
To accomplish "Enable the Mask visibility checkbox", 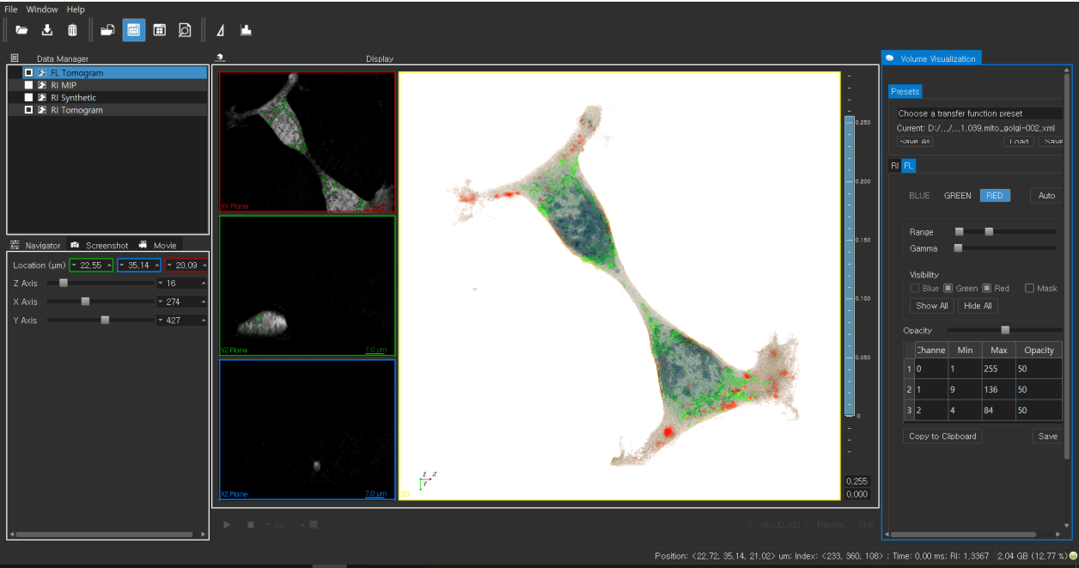I will coord(1028,289).
